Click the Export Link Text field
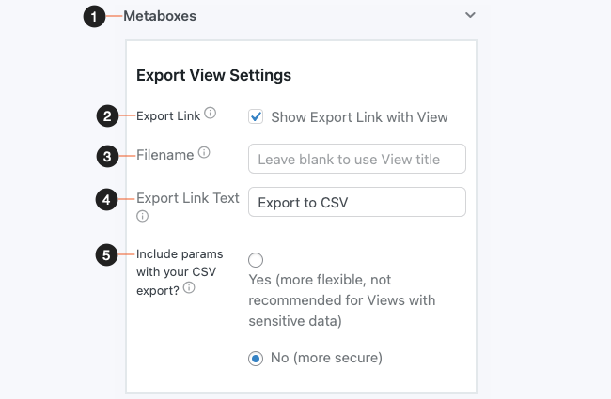This screenshot has width=611, height=399. pos(357,202)
